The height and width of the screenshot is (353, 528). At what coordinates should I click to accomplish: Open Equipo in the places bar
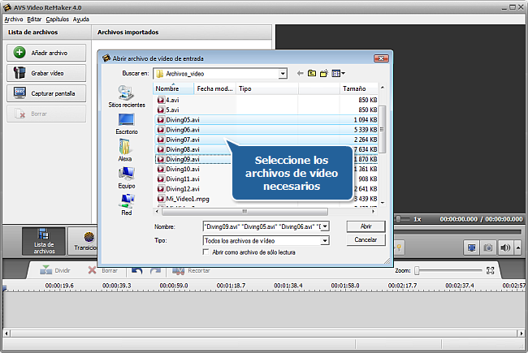point(127,178)
